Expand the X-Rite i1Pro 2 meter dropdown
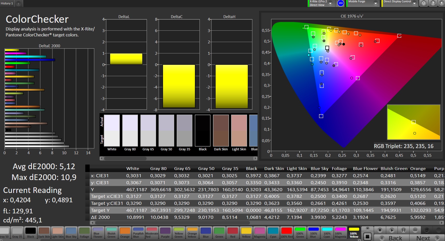 coord(330,3)
